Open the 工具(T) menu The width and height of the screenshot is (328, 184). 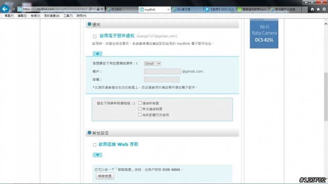[68, 16]
